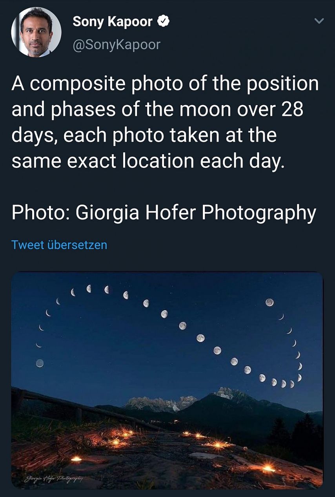Screen dimensions: 335x497
Task: Click the tweet line "same exact location each day."
Action: click(x=147, y=161)
